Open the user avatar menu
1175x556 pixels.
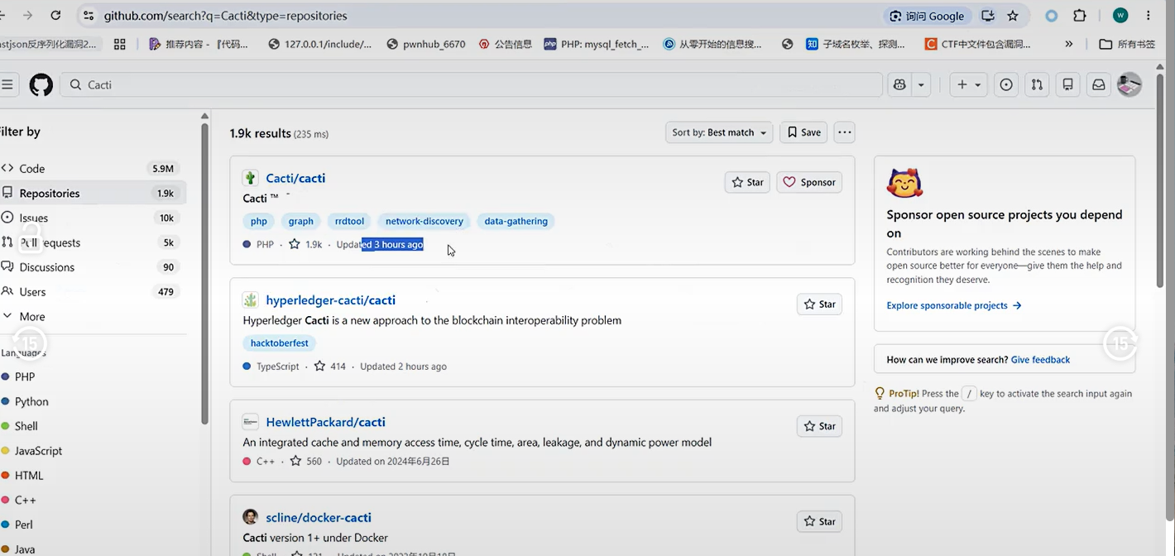pyautogui.click(x=1129, y=84)
